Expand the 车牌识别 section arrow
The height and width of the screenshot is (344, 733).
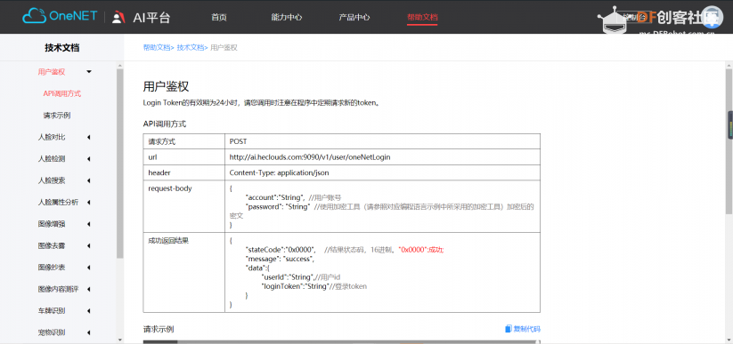pos(89,311)
